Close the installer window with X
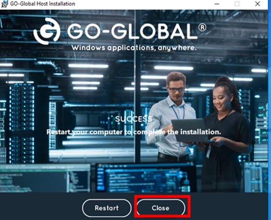 pos(258,4)
